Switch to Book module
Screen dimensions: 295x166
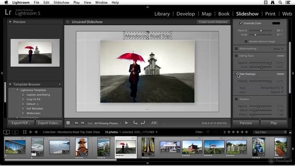click(224, 14)
